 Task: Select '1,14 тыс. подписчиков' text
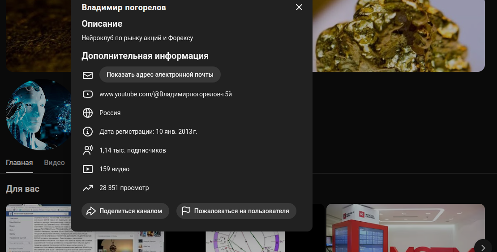click(133, 150)
